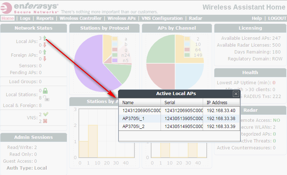Viewport: 287px width, 175px height.
Task: Click legend swatch for channel 64
Action: (187, 50)
